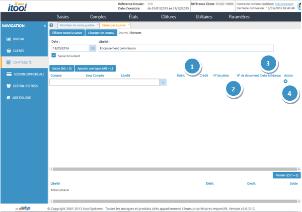Uncheck the Saisie brouillard checkbox
The height and width of the screenshot is (212, 302).
(54, 56)
